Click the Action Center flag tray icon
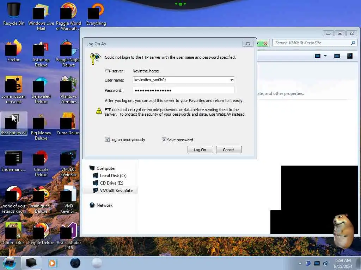 pyautogui.click(x=308, y=263)
